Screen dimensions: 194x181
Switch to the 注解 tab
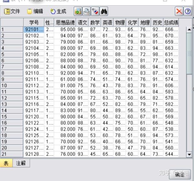coord(21,163)
